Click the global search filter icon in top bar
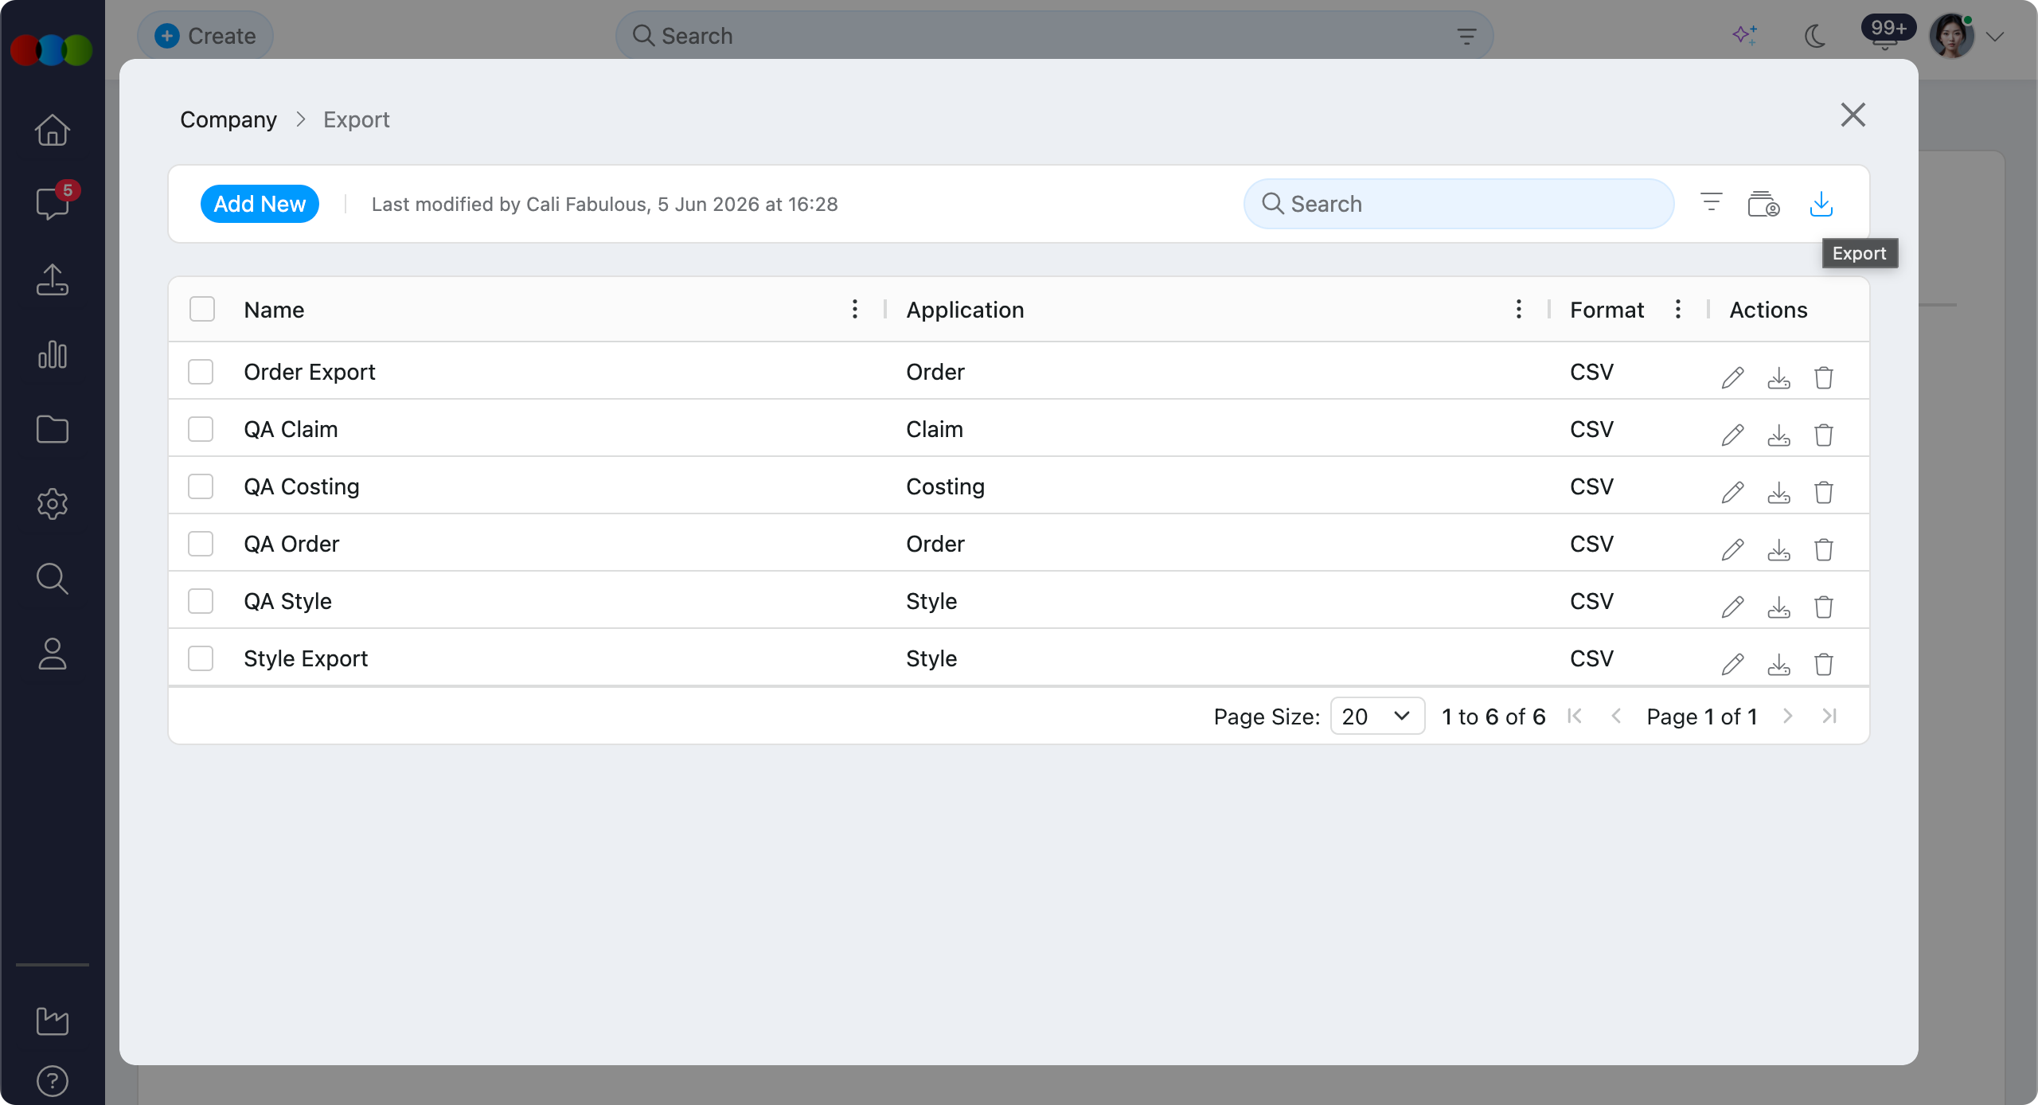Viewport: 2038px width, 1105px height. point(1466,36)
